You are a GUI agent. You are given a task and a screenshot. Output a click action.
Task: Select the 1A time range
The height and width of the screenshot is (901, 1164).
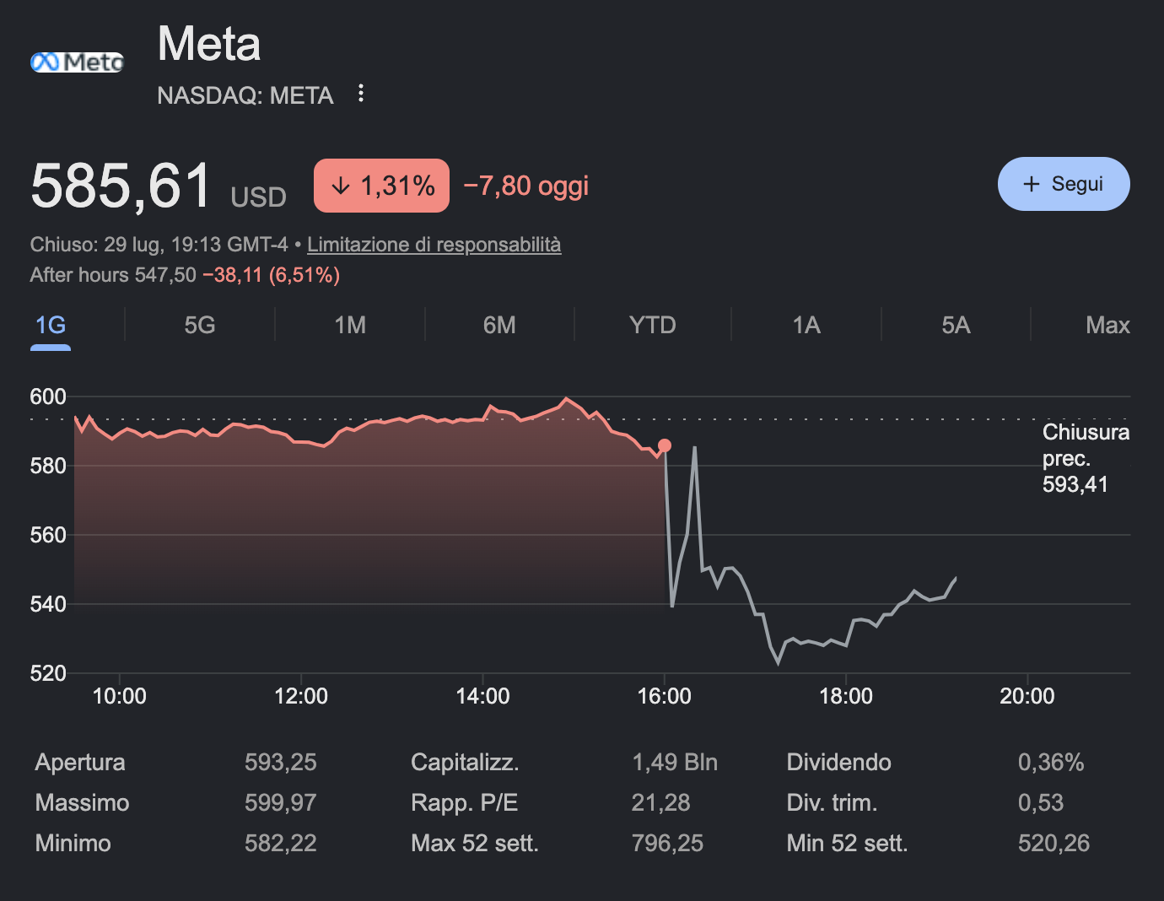click(806, 326)
